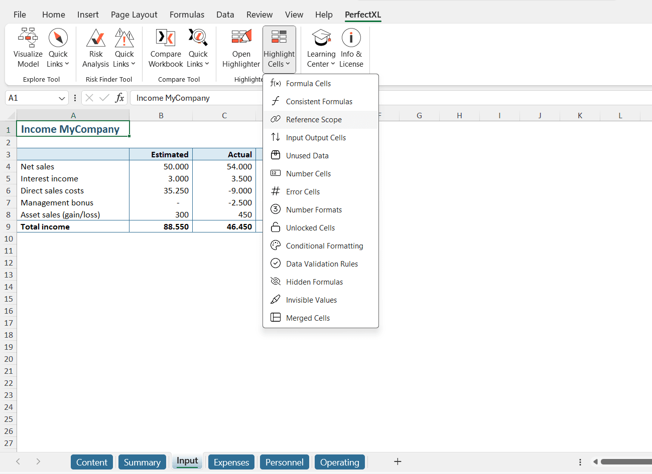Collapse the Highlight Cells dropdown button
The width and height of the screenshot is (652, 474).
(x=279, y=49)
